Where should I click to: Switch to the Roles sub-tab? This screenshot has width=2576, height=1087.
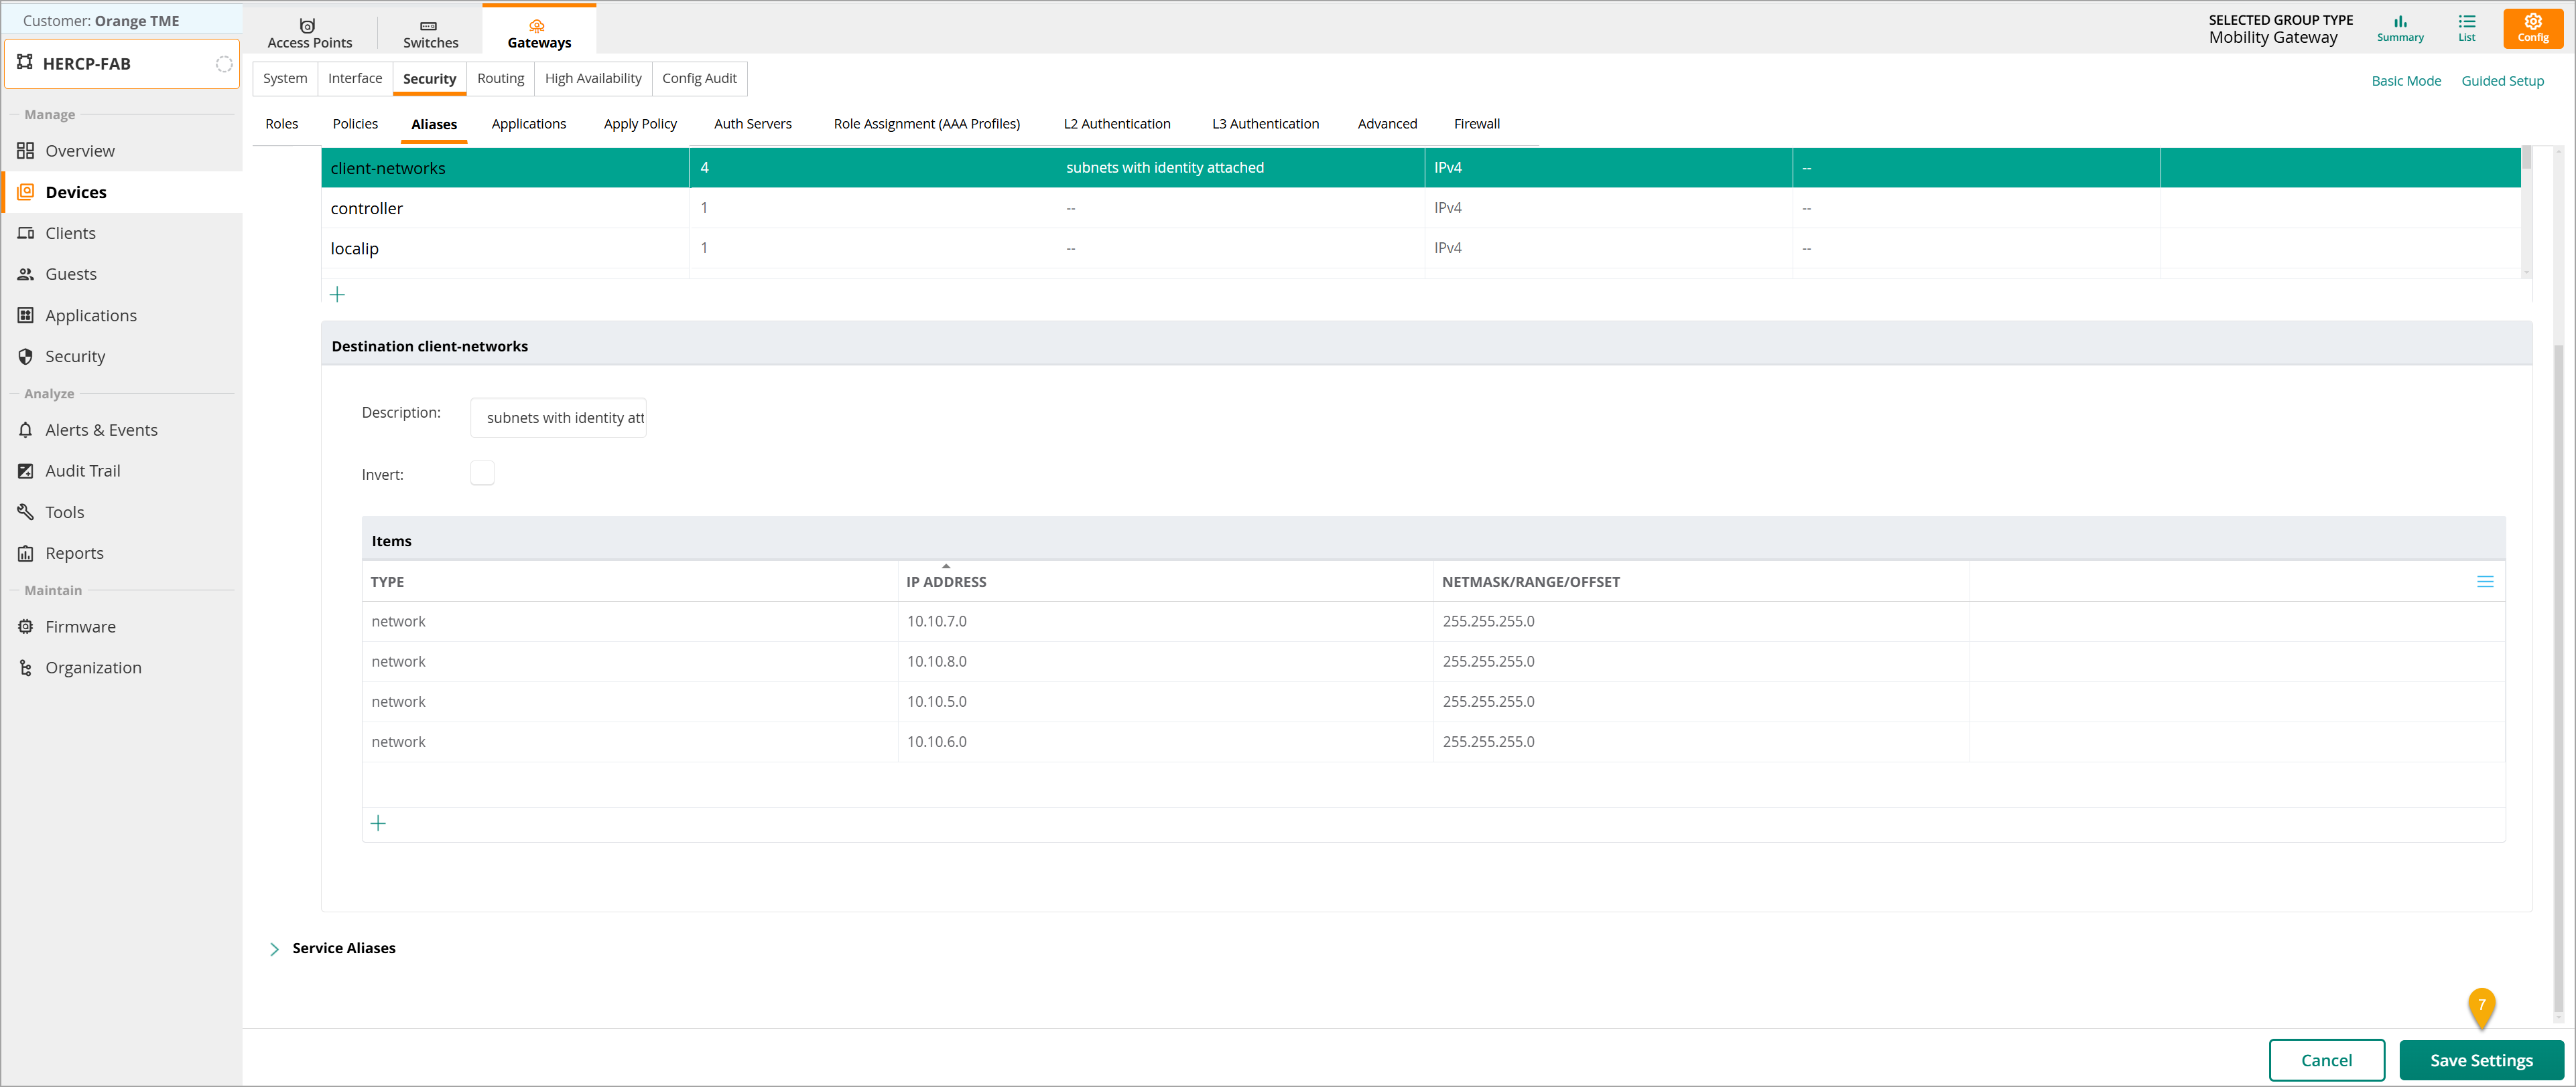tap(282, 124)
